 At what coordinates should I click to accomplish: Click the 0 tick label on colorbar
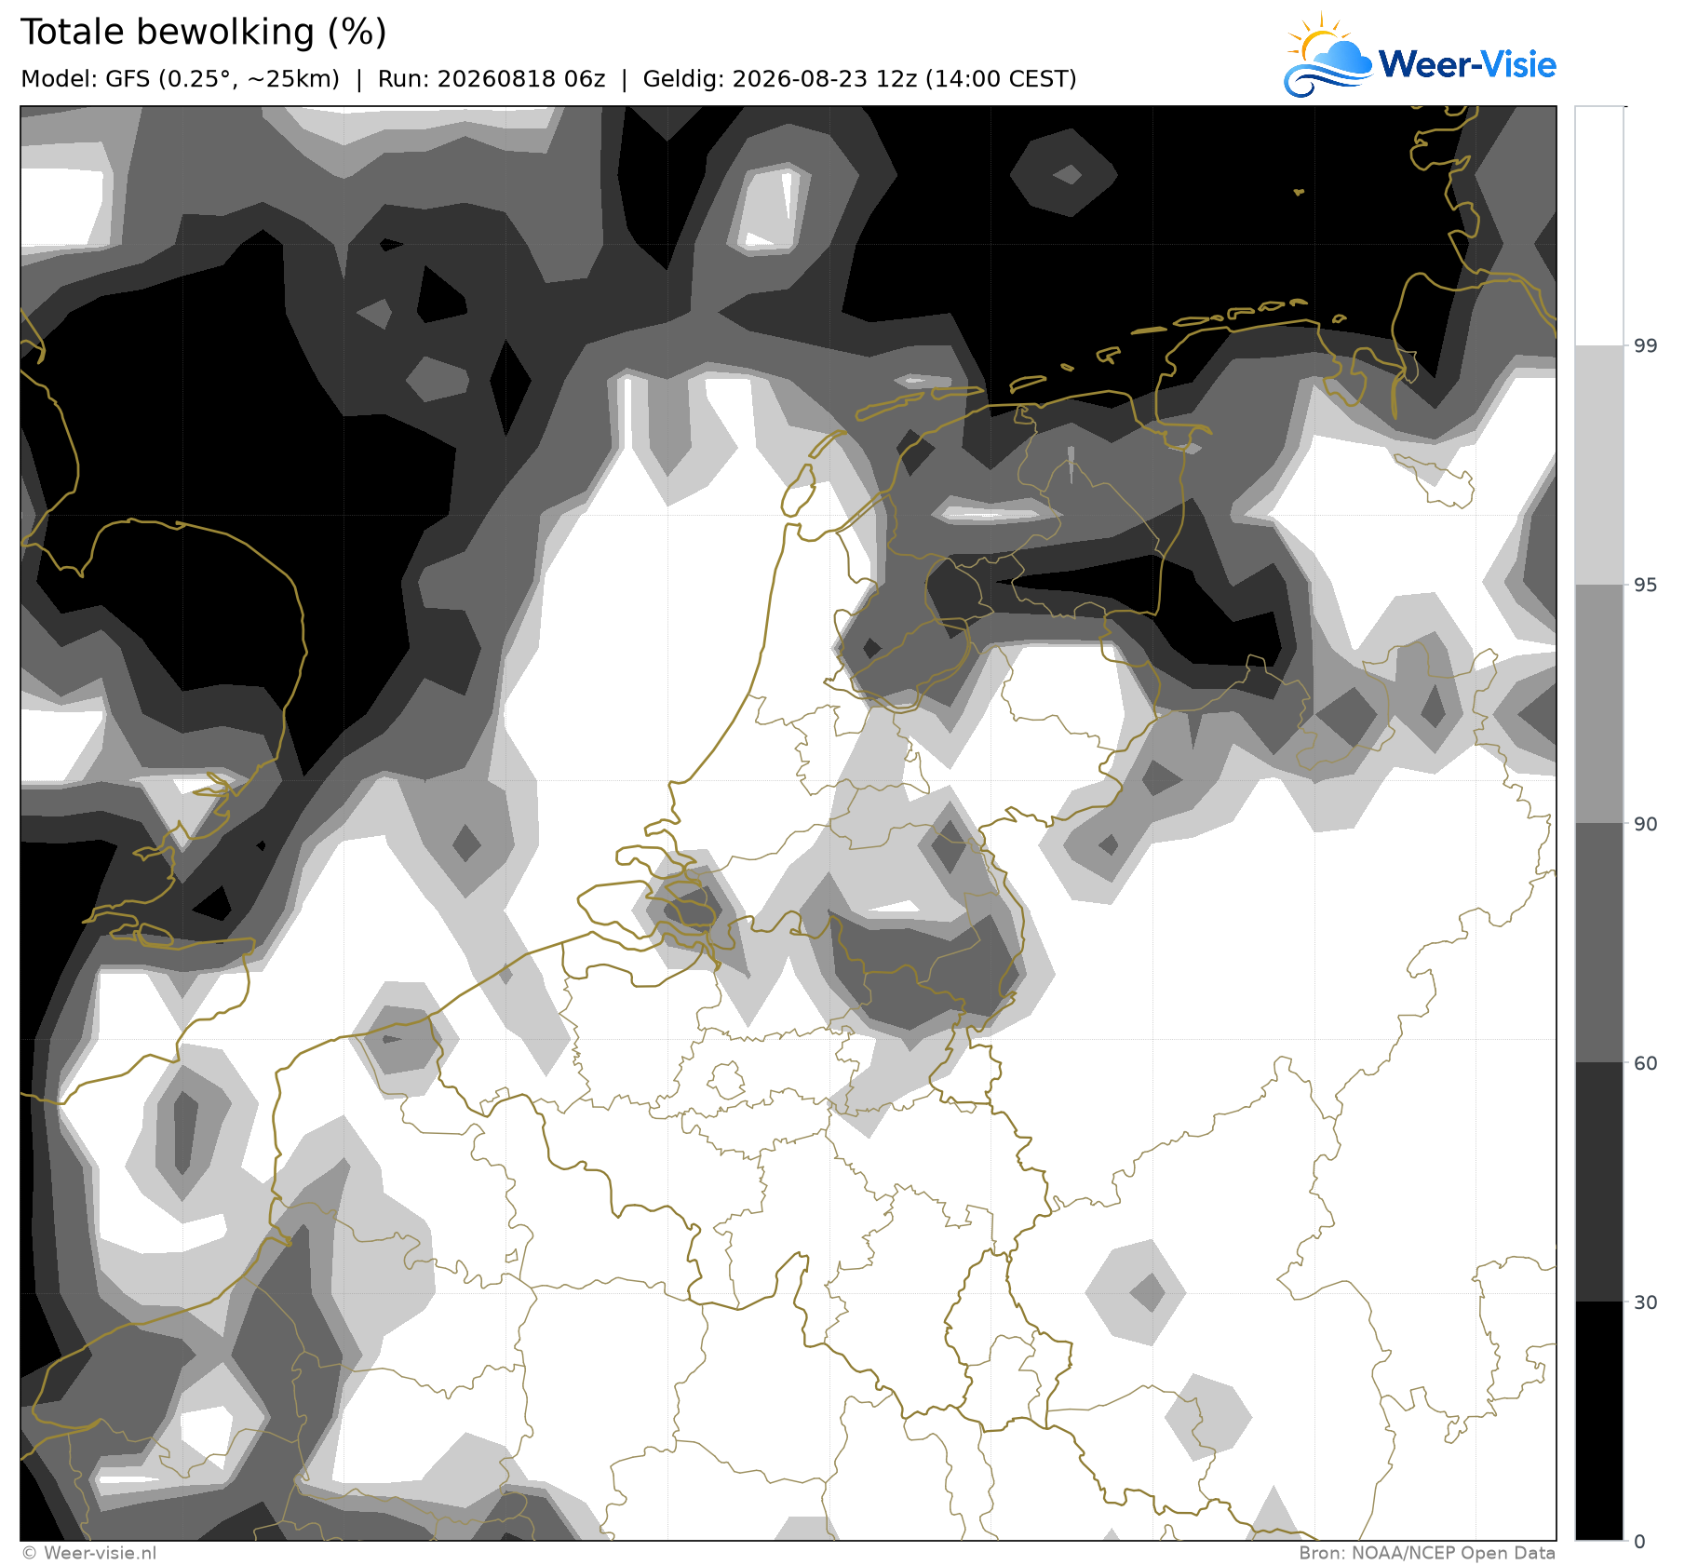coord(1640,1542)
